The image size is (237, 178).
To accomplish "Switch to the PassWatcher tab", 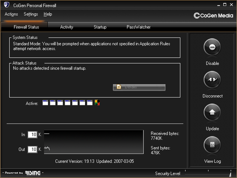I will (x=138, y=27).
